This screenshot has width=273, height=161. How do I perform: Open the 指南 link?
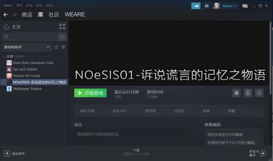coord(206,111)
